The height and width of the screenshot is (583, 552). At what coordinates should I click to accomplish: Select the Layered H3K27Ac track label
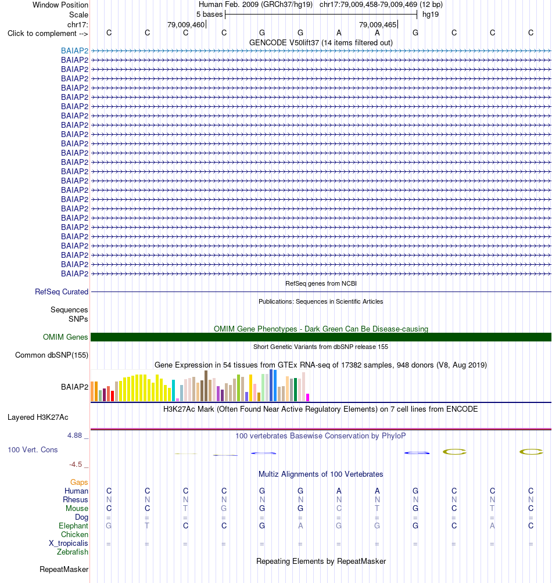click(x=38, y=417)
